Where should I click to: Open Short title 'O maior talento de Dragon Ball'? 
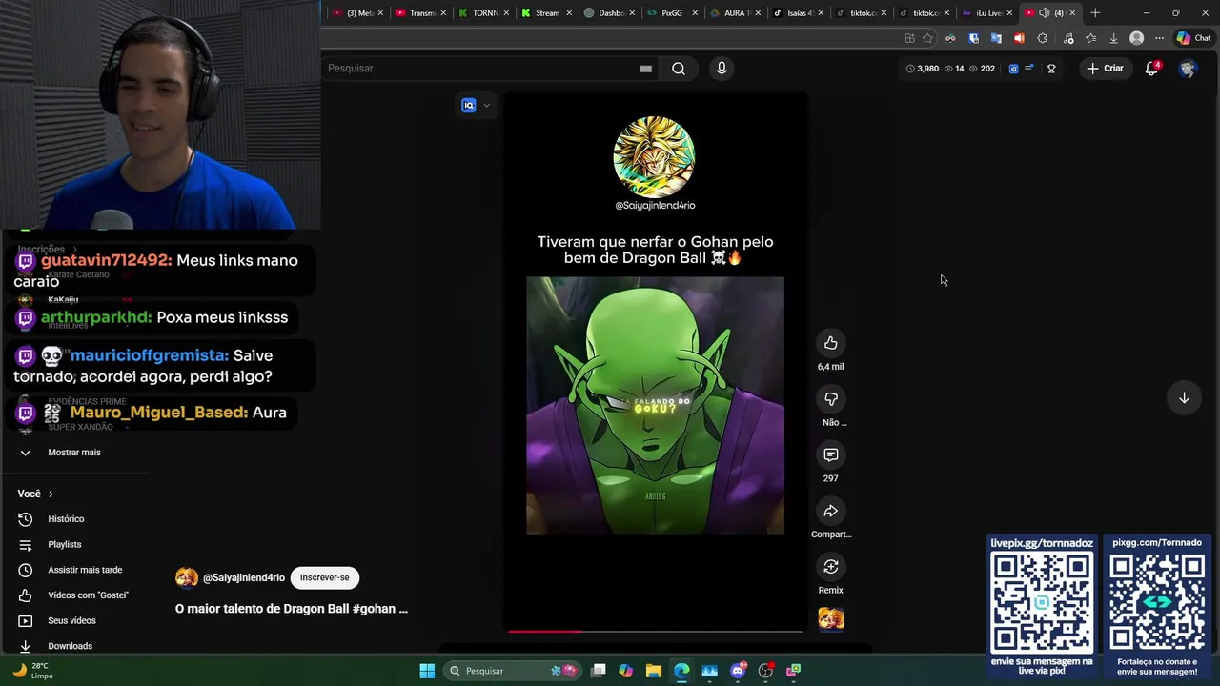(291, 609)
